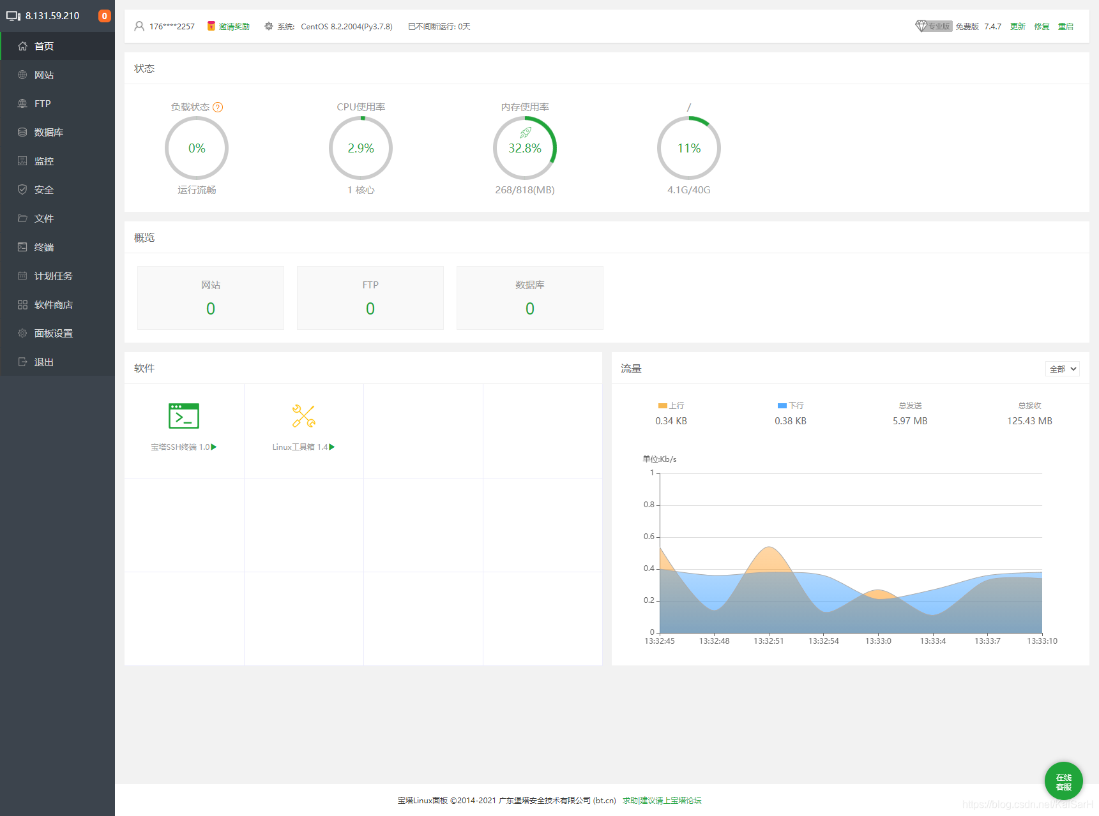Click the 176****2257 username text
The height and width of the screenshot is (816, 1099).
[x=172, y=26]
